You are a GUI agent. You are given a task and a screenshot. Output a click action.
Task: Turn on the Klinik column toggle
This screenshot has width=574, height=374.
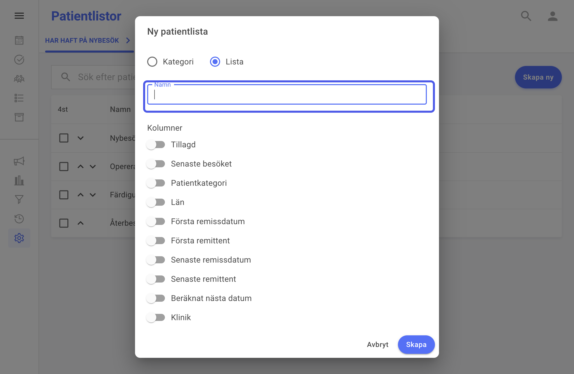tap(156, 317)
